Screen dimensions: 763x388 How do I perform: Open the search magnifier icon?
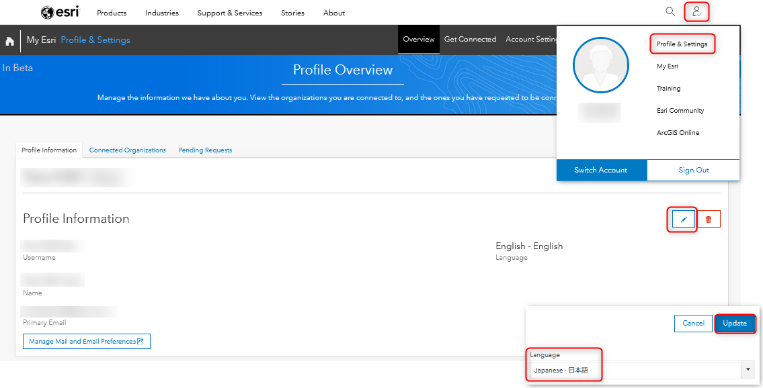point(670,12)
